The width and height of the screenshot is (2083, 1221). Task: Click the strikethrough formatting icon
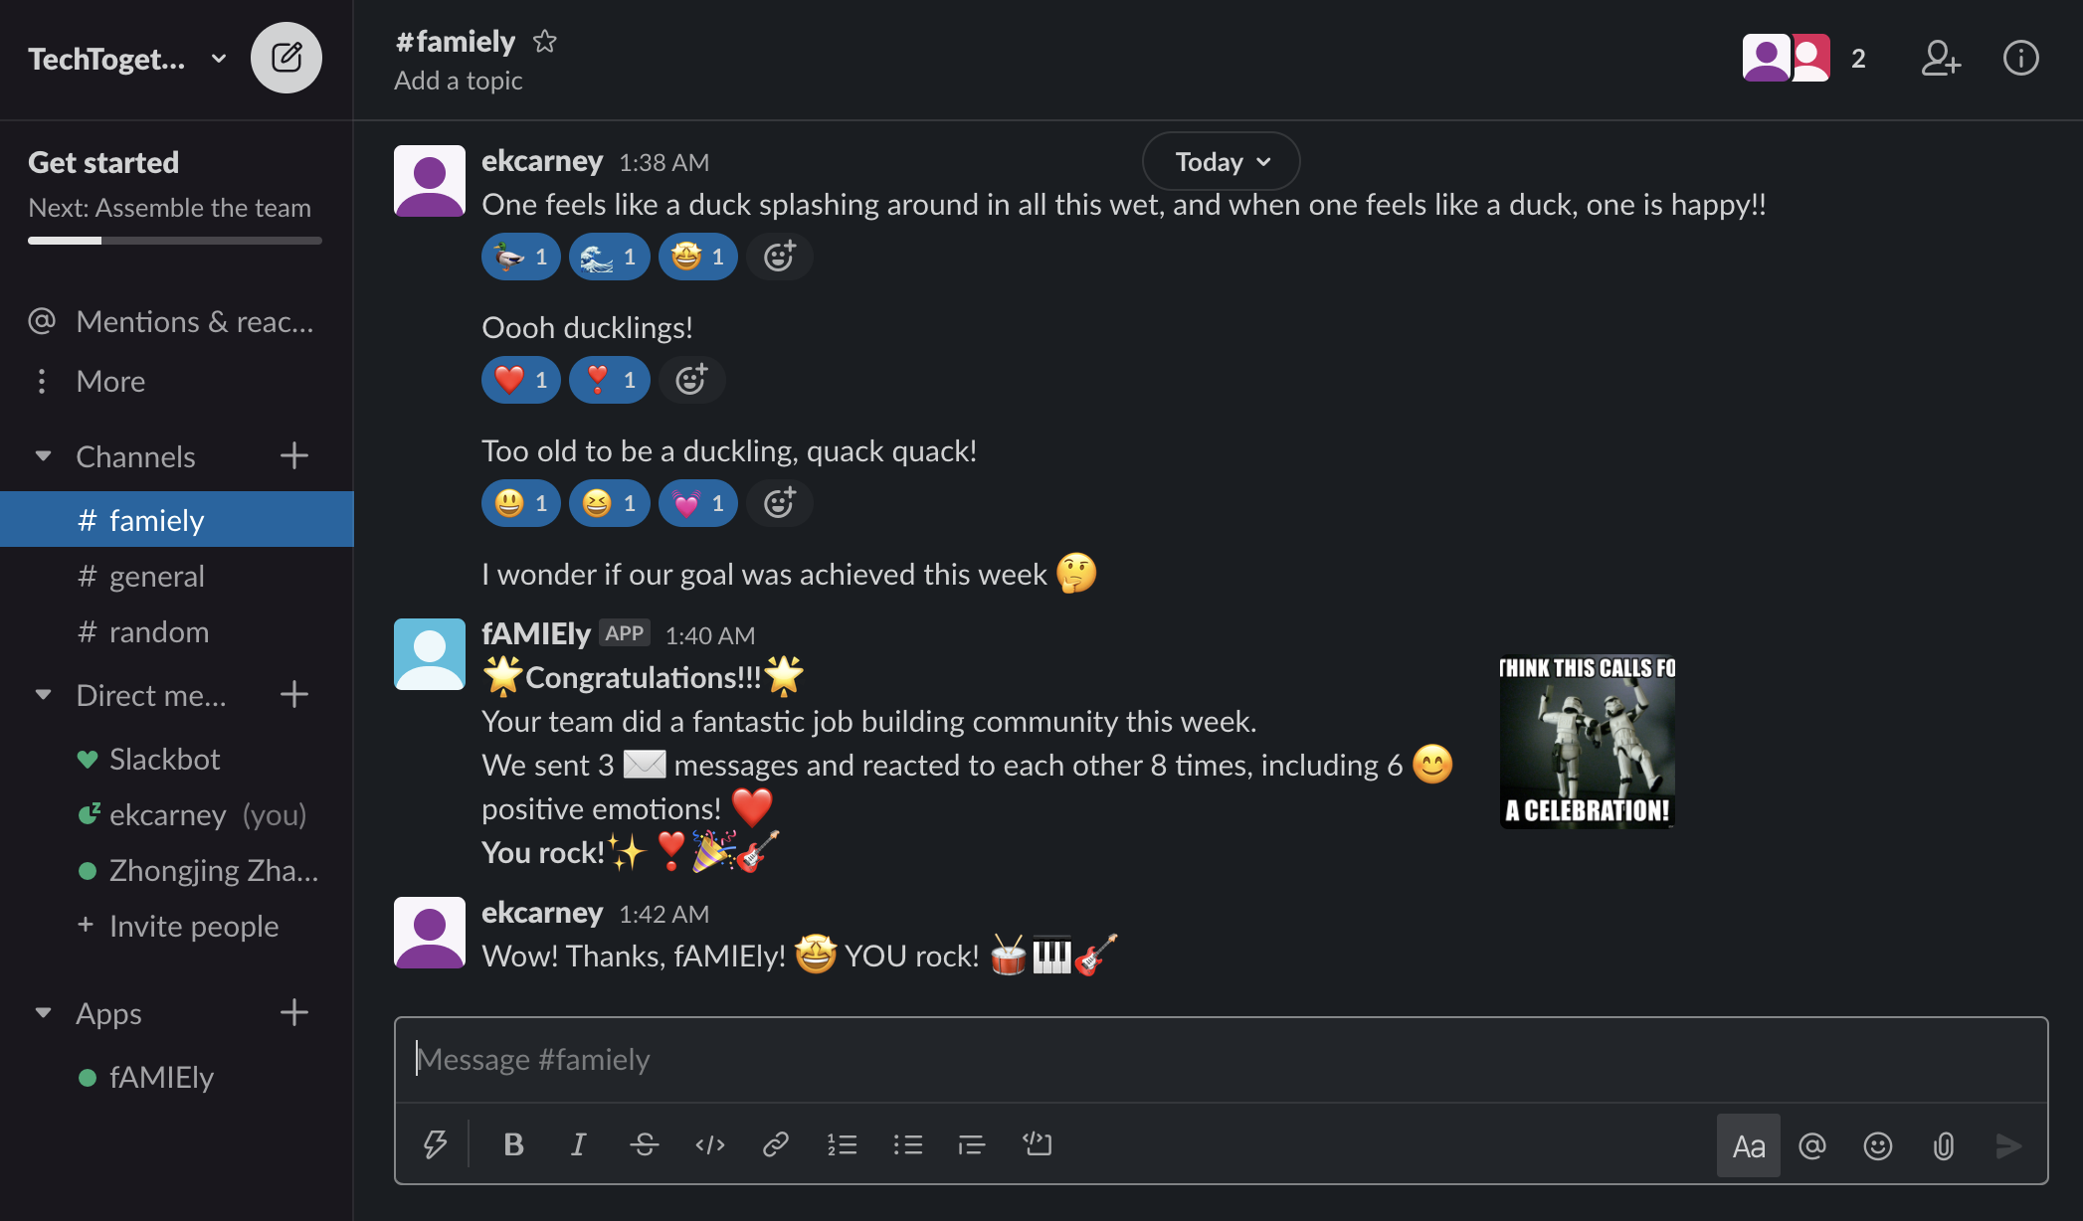pos(644,1145)
